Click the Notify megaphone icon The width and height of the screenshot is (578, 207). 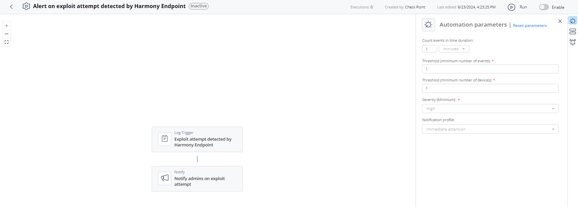tap(165, 178)
